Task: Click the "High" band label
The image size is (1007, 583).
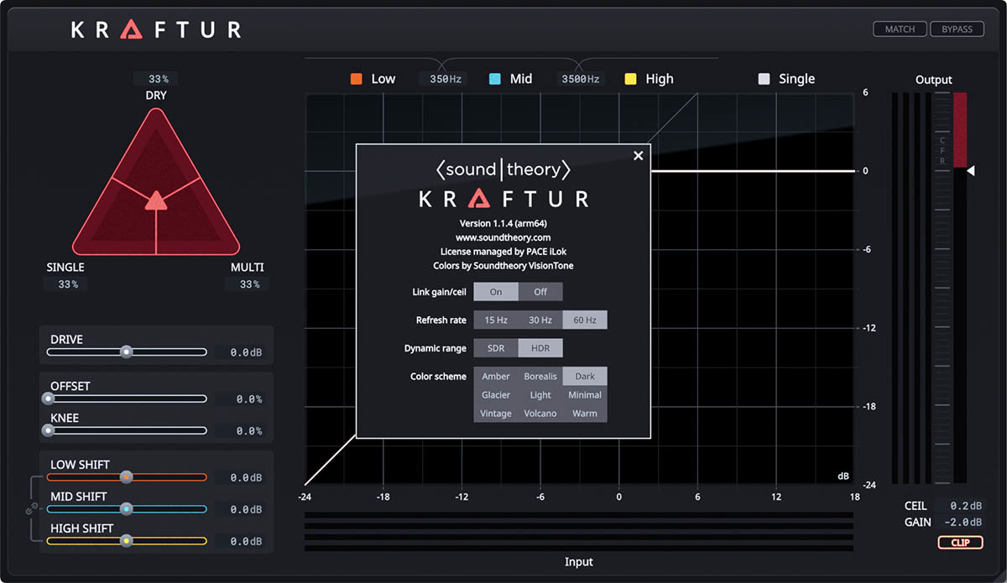Action: click(660, 79)
